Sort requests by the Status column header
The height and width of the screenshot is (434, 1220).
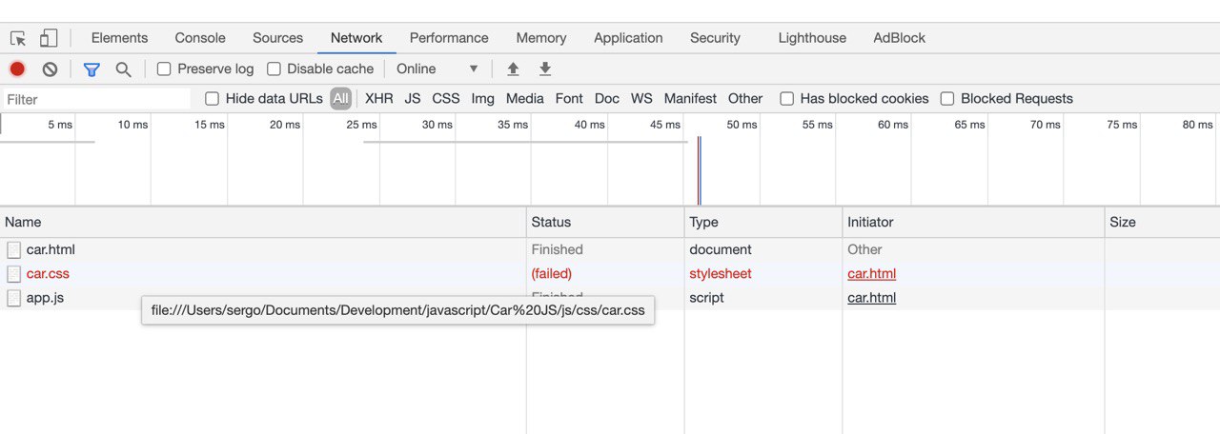tap(605, 222)
